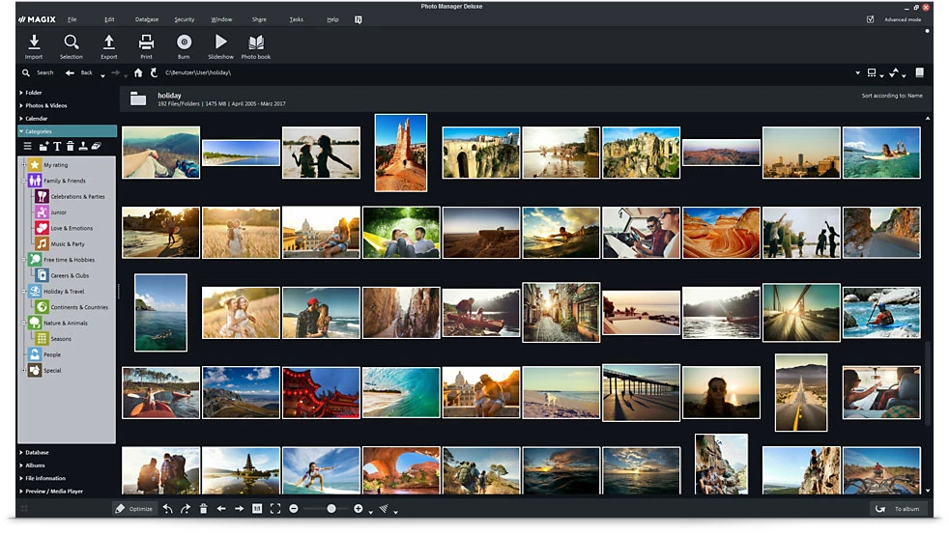Open the Share menu
This screenshot has width=949, height=536.
pyautogui.click(x=259, y=19)
